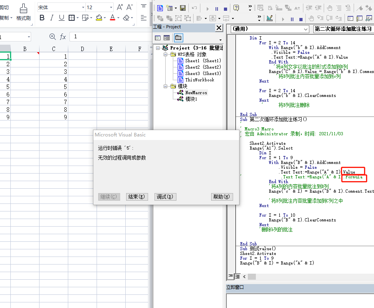Toggle Underline formatting
The width and height of the screenshot is (374, 308).
61,18
